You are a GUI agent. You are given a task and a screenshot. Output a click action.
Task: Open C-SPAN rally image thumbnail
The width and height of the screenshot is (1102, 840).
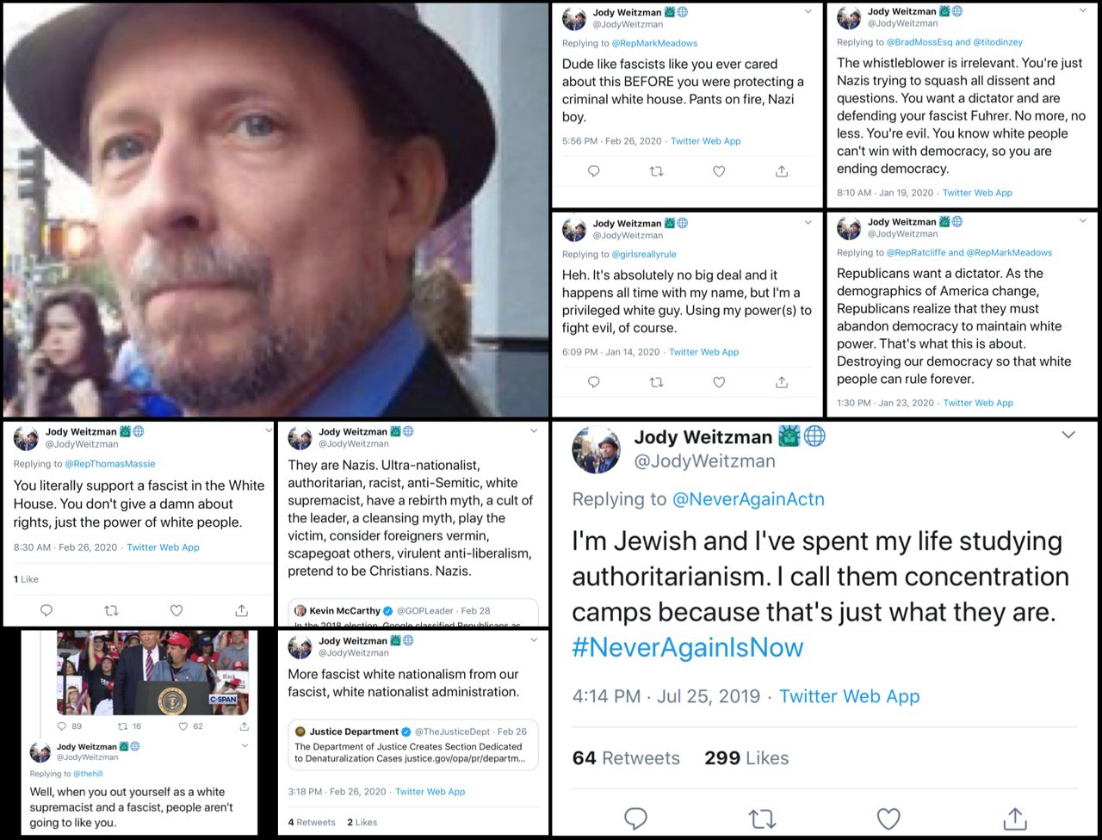(152, 672)
